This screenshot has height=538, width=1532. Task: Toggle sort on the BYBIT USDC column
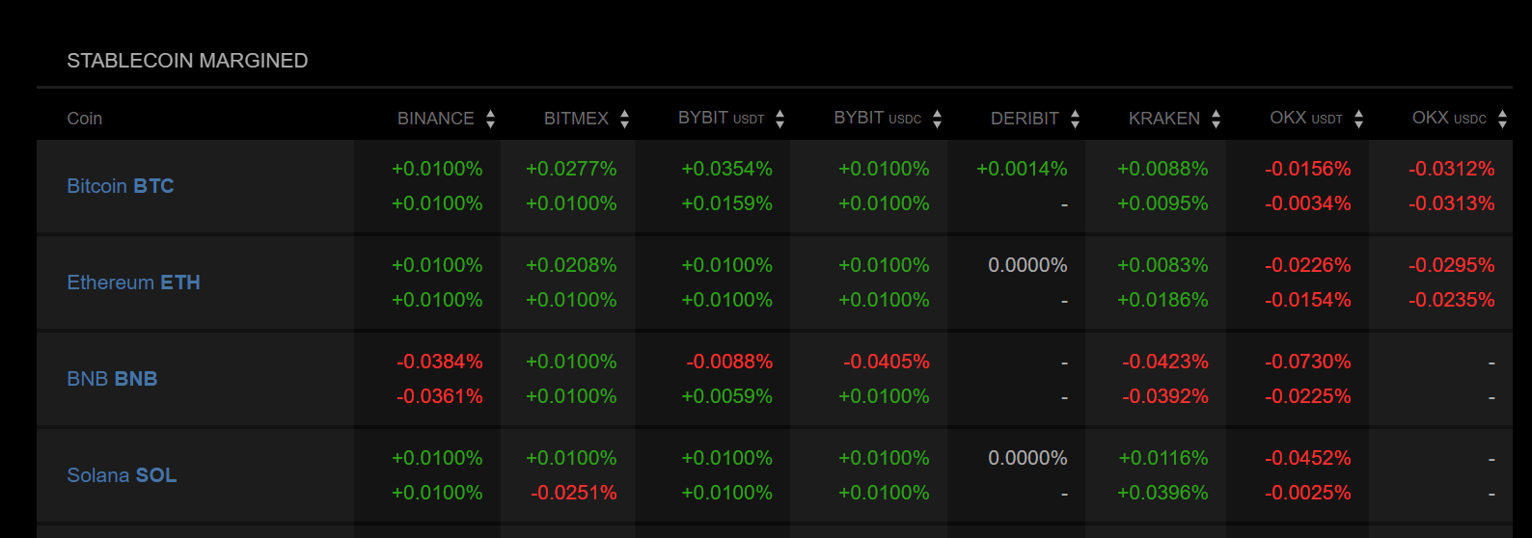[938, 119]
